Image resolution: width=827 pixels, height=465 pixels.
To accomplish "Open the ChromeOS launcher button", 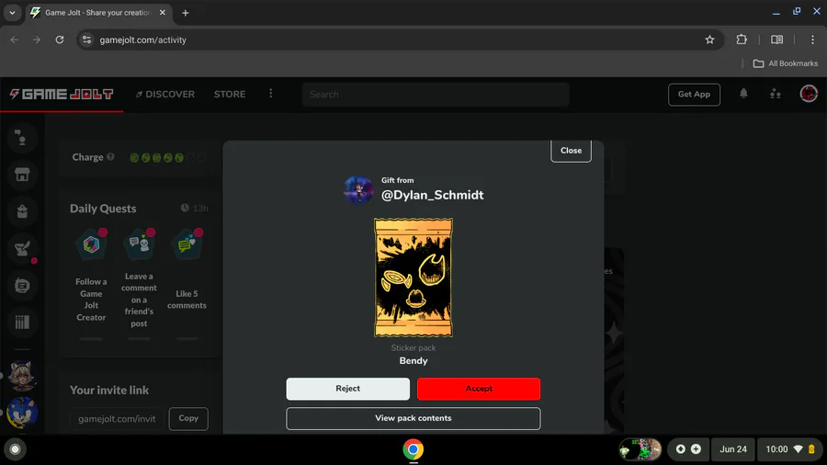I will pyautogui.click(x=15, y=449).
